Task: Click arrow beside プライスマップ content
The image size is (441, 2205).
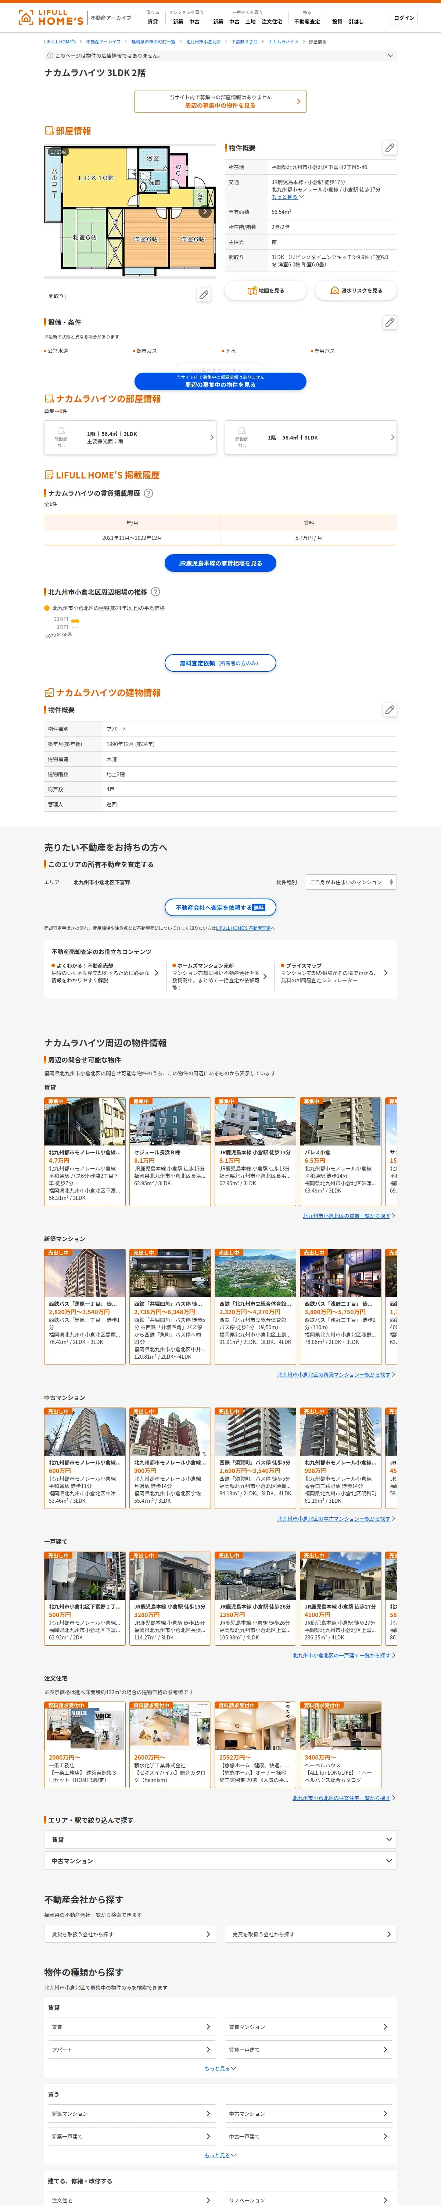Action: (386, 973)
